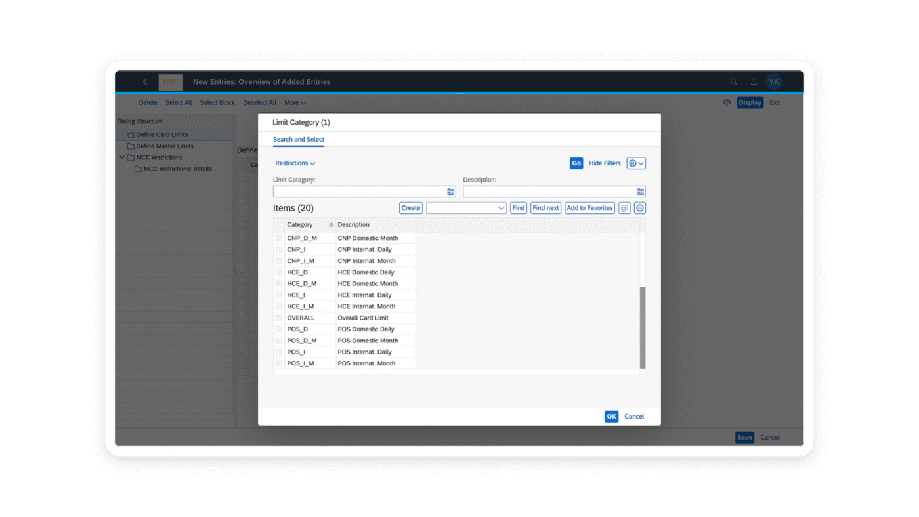Select the checkbox for the OVERALL row

(x=278, y=318)
